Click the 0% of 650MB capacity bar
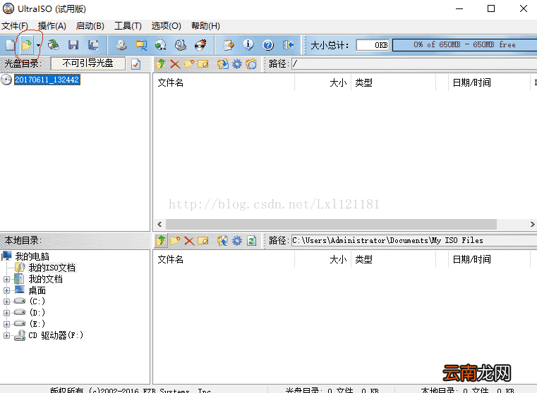537x393 pixels. pyautogui.click(x=465, y=45)
